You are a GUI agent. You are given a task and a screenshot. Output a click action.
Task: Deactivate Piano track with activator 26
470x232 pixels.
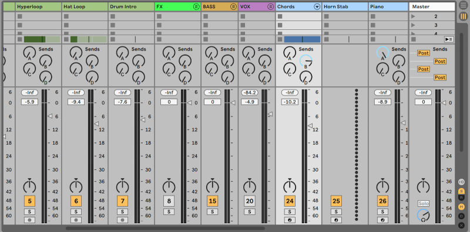[x=383, y=201]
